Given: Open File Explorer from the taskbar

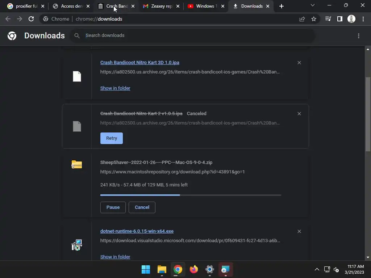Looking at the screenshot, I should point(162,269).
